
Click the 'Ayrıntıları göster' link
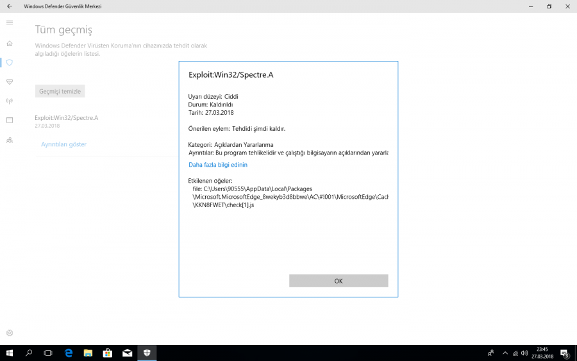(x=63, y=144)
